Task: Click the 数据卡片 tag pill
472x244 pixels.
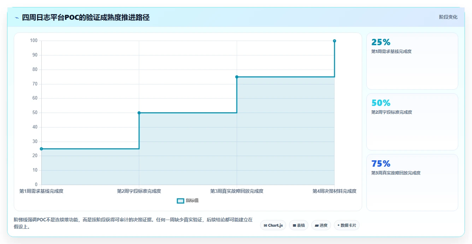Action: (347, 225)
